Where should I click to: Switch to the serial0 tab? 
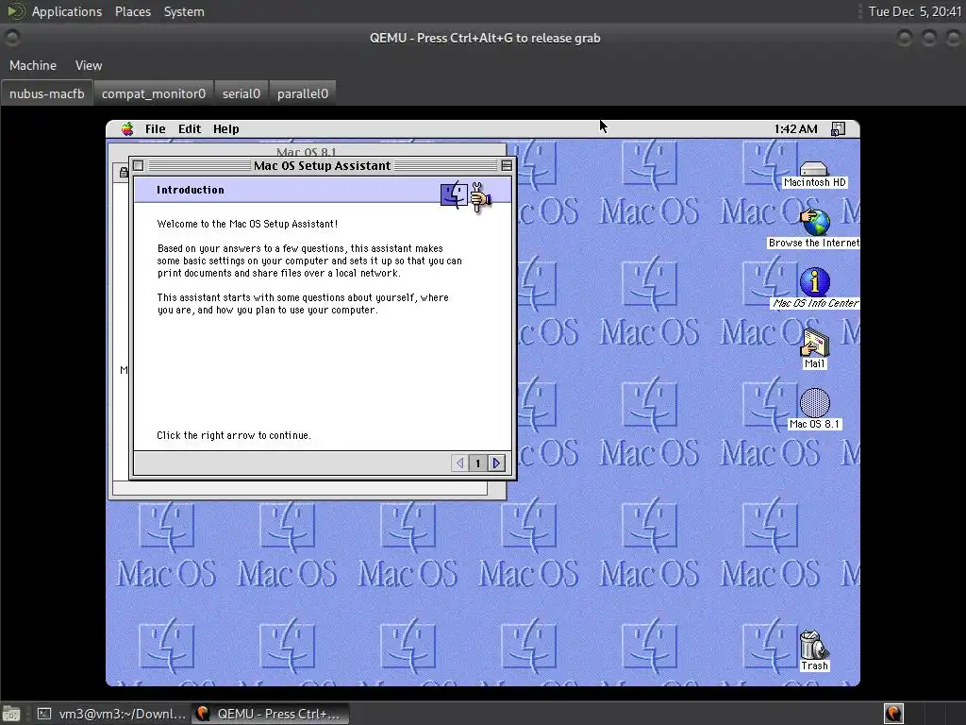pyautogui.click(x=241, y=93)
